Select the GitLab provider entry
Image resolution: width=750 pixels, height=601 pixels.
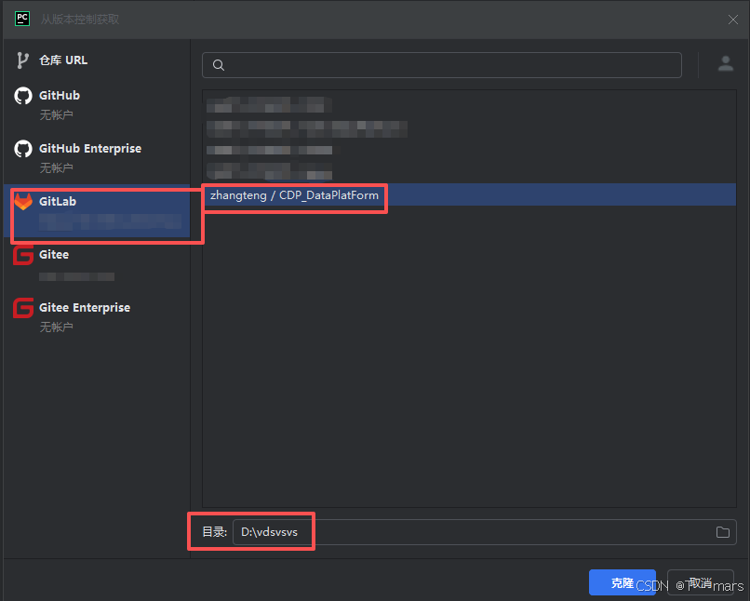click(x=97, y=210)
